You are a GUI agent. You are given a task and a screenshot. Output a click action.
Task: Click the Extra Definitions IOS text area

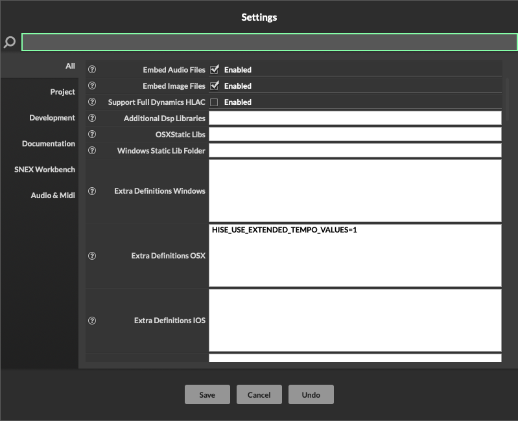click(x=355, y=320)
